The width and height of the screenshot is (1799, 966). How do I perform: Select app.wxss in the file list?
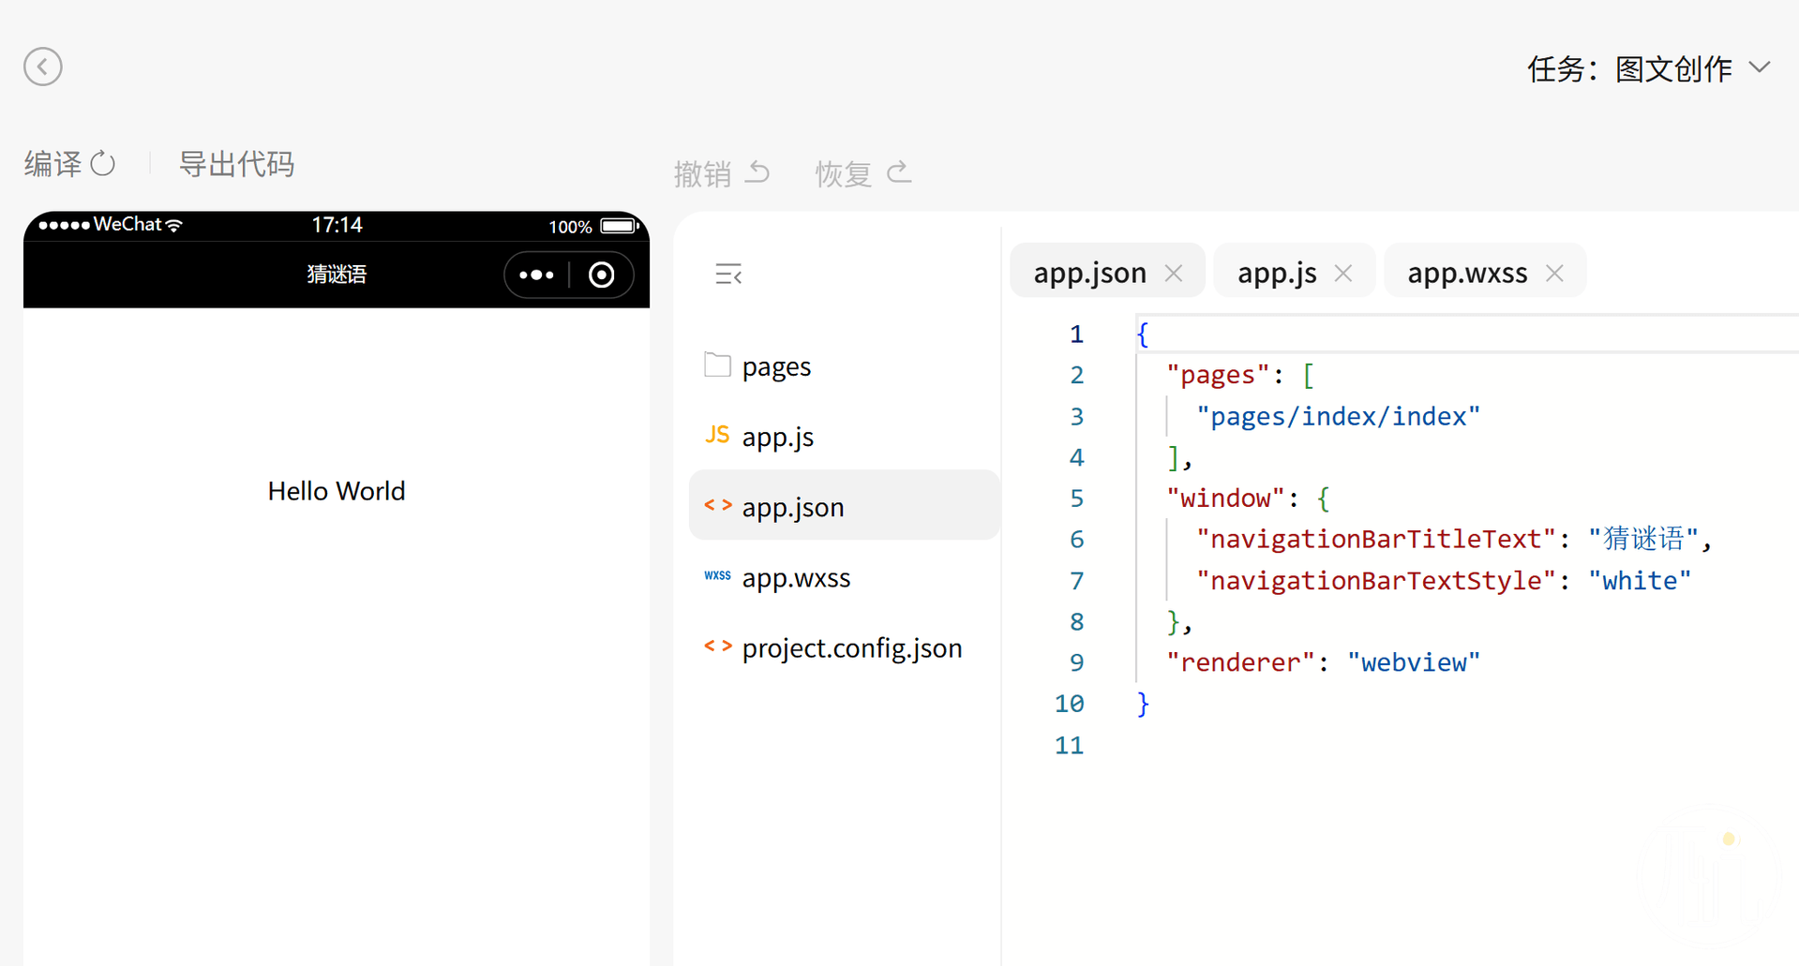tap(796, 578)
